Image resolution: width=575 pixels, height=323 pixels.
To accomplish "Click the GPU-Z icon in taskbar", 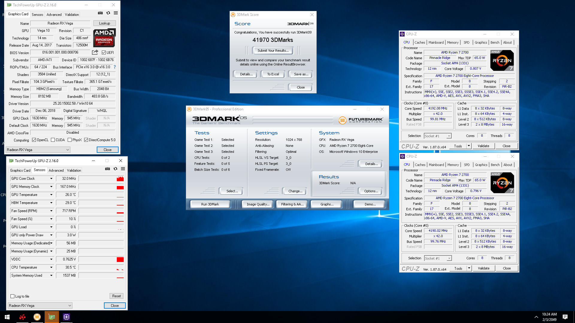I will (x=52, y=317).
